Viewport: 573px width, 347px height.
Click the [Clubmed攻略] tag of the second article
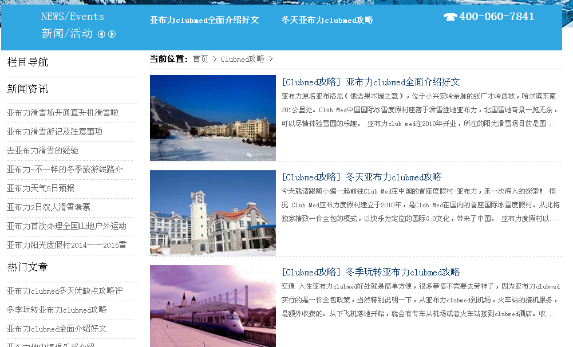coord(311,177)
